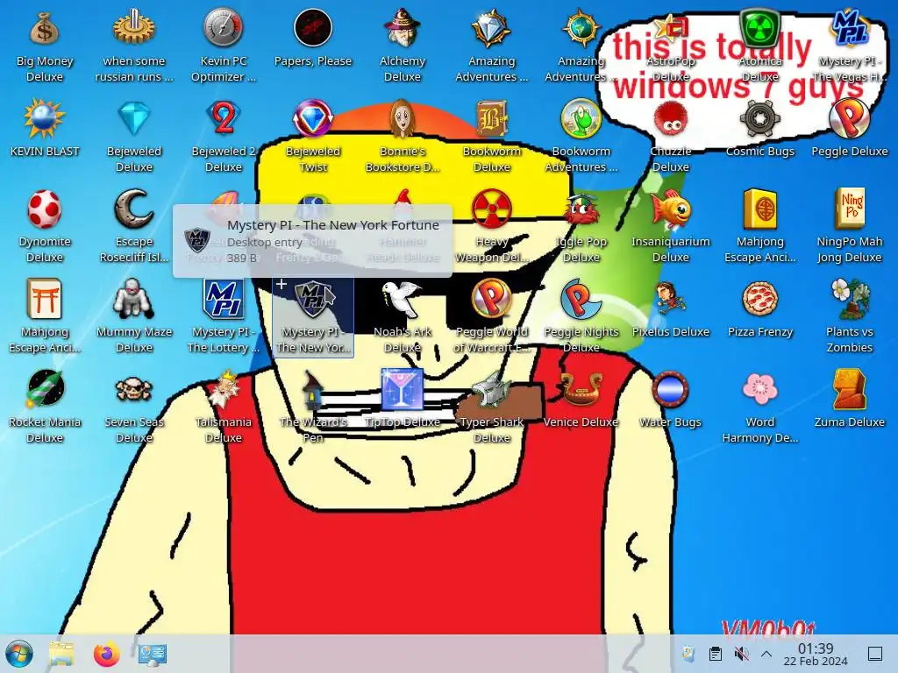The width and height of the screenshot is (898, 673).
Task: Select the Rocket Mania Deluxe icon
Action: point(45,389)
